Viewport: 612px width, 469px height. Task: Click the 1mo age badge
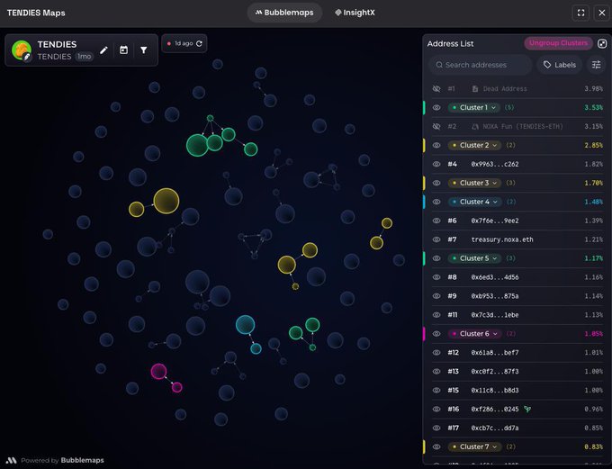[85, 57]
